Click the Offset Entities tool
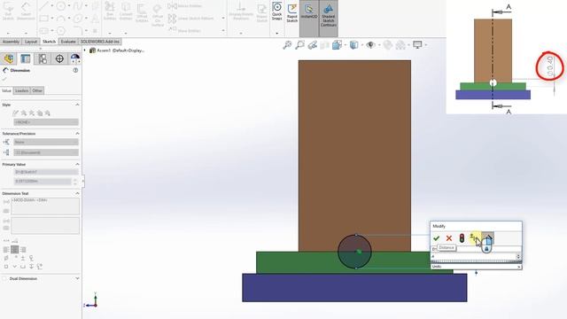 click(x=142, y=13)
